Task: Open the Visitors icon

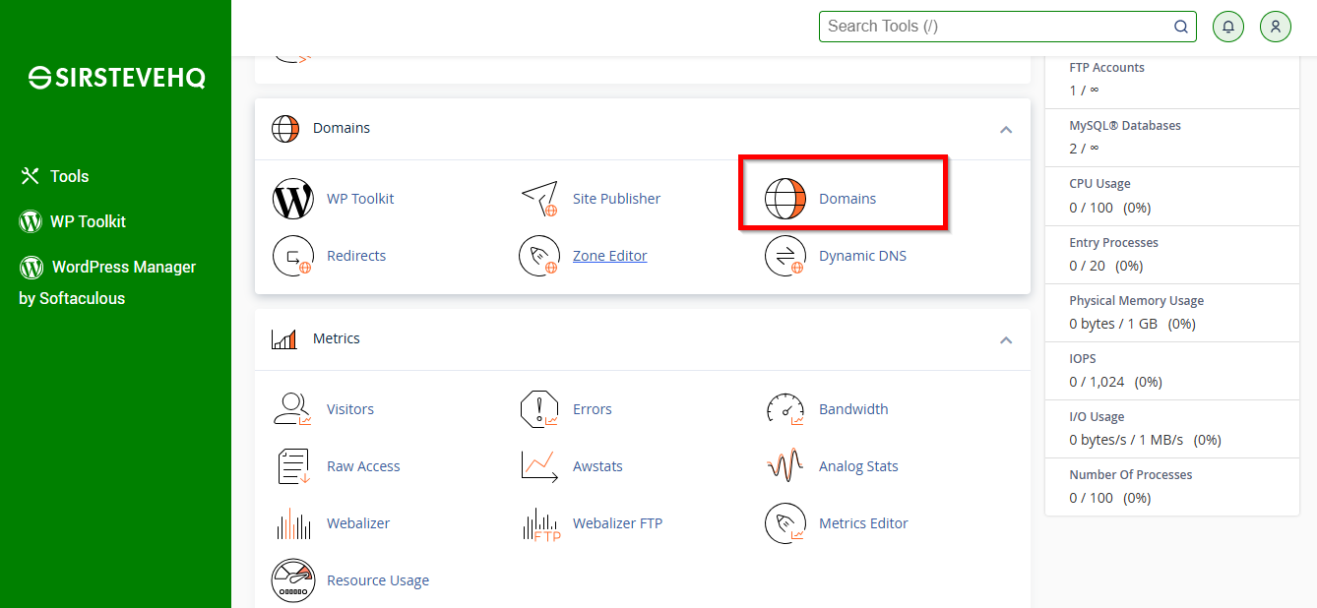Action: pyautogui.click(x=292, y=409)
